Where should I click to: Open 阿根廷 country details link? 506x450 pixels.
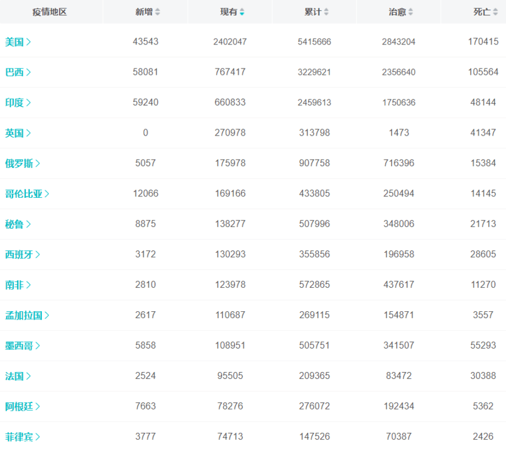(x=22, y=406)
